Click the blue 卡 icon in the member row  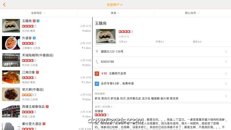(x=97, y=83)
